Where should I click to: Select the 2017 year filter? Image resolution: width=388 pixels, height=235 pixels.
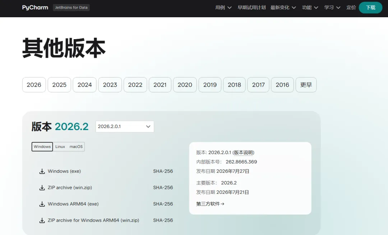click(258, 85)
